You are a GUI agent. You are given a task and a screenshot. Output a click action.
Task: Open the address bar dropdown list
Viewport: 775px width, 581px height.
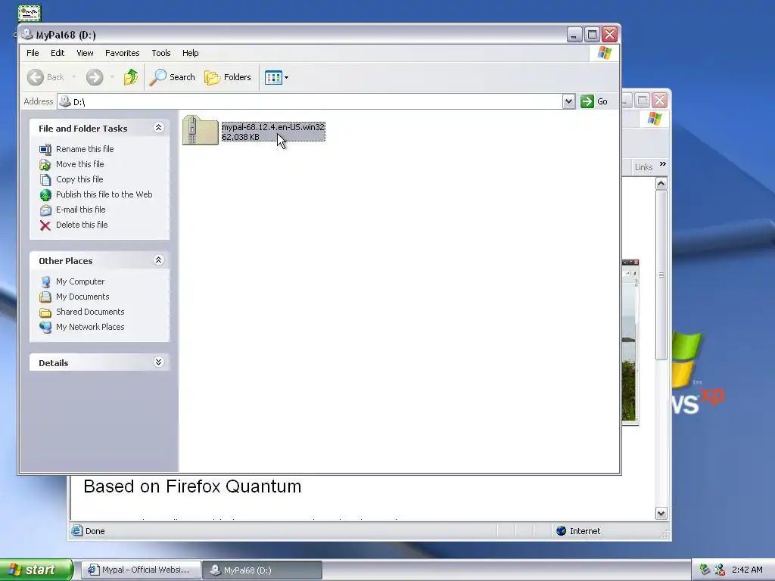(x=568, y=101)
